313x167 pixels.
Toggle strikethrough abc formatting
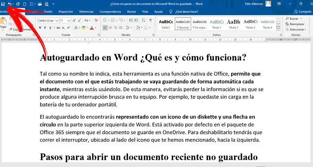(58, 28)
